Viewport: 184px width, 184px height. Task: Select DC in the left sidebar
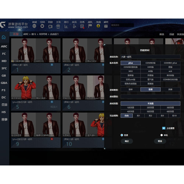tap(4, 98)
